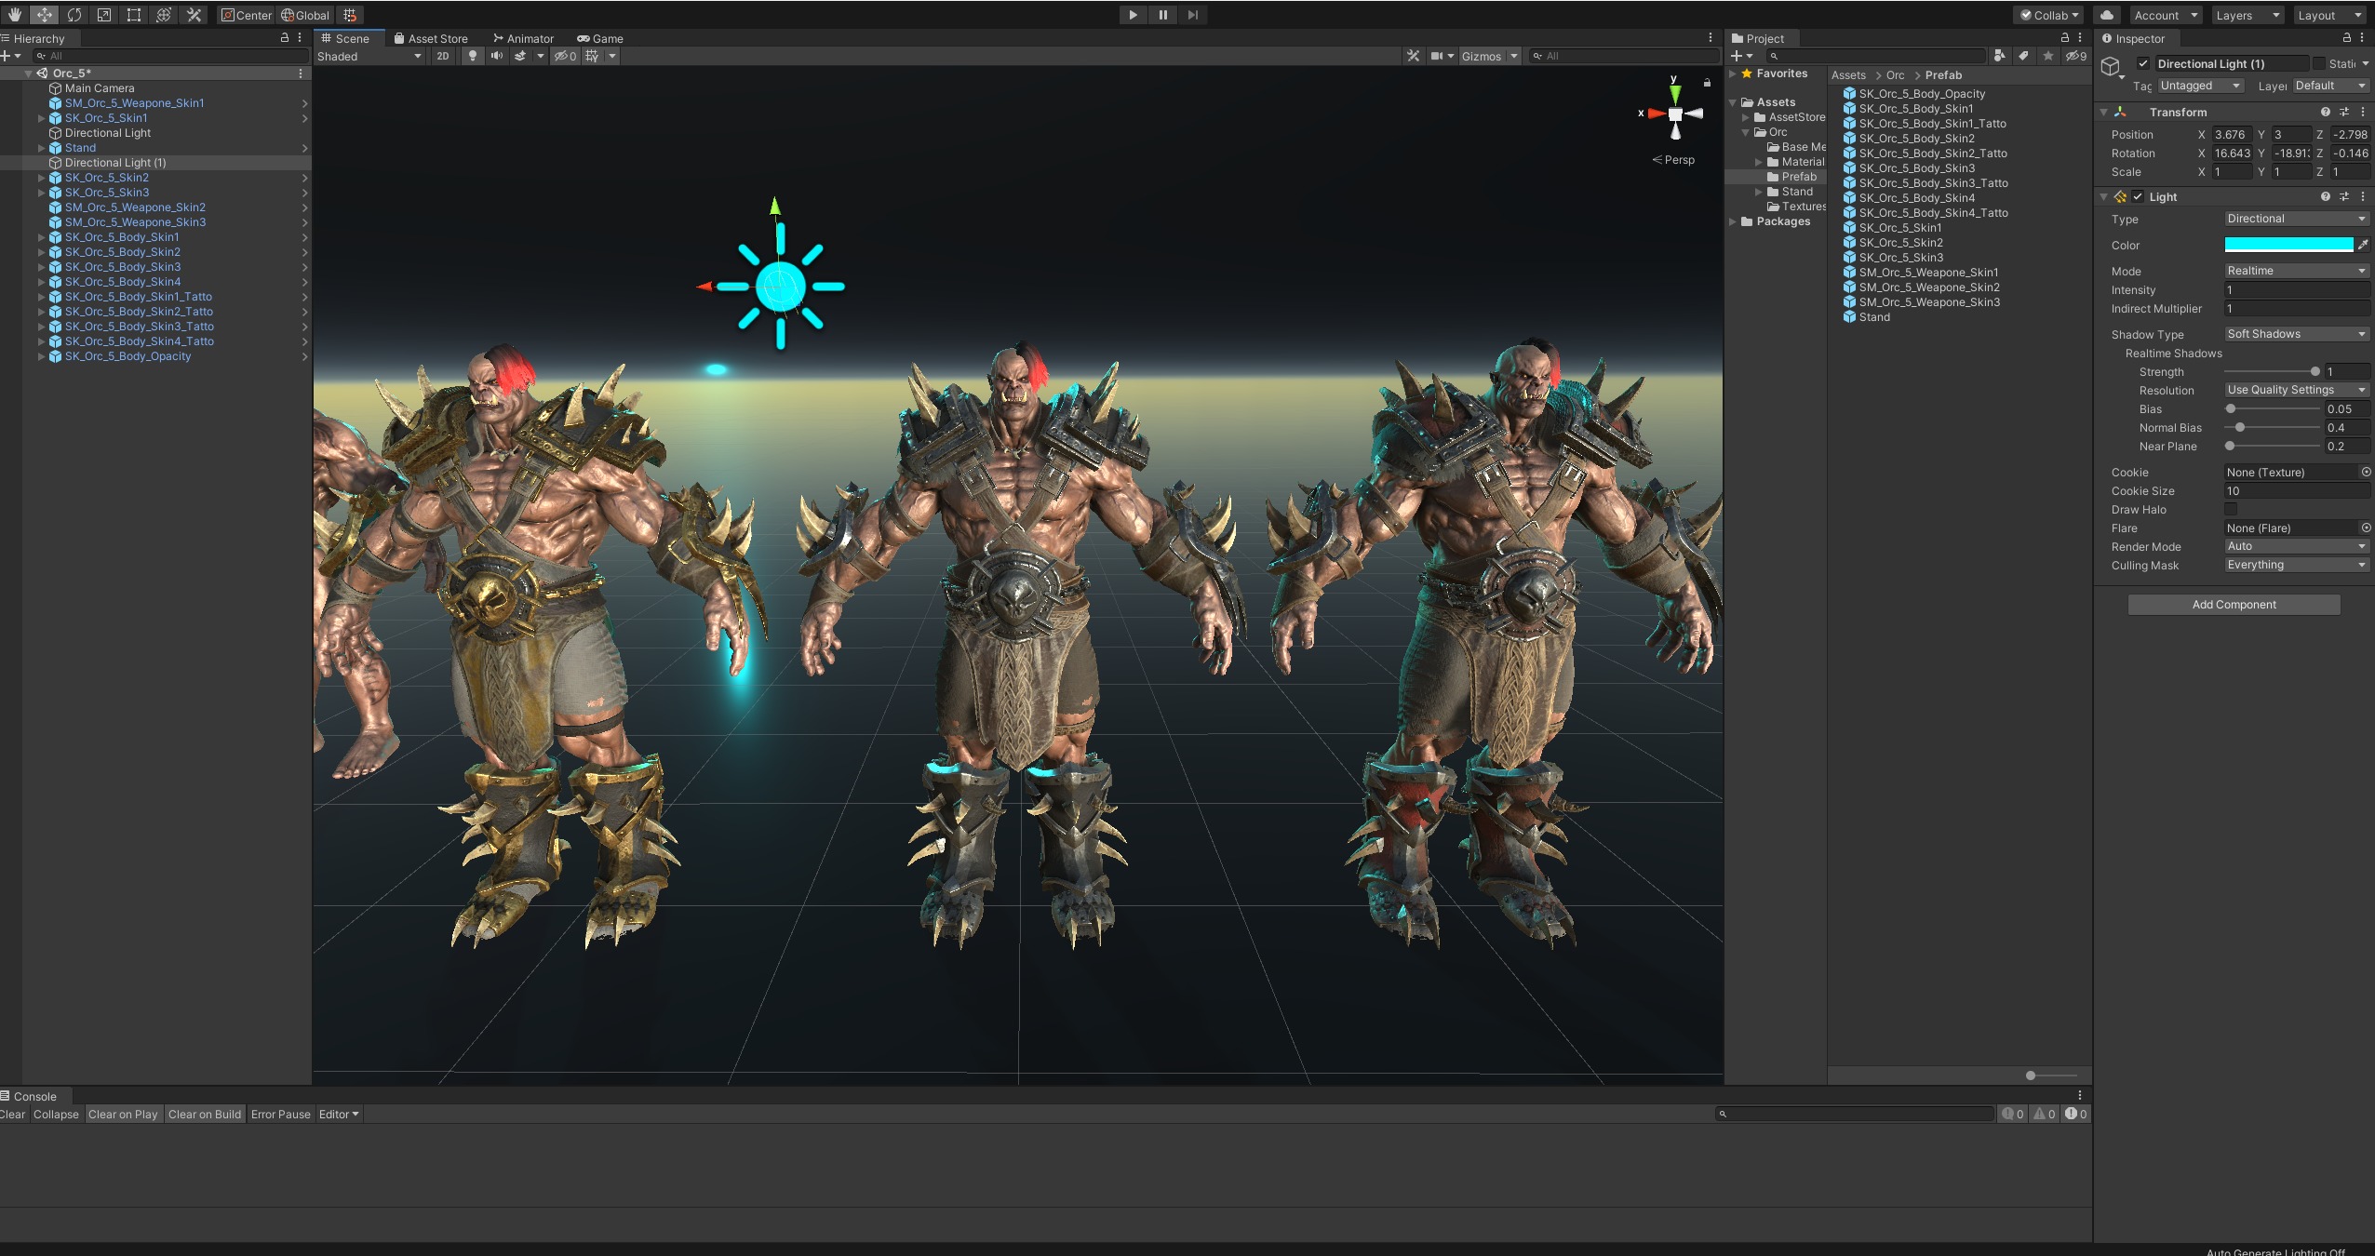Toggle Center pivot mode
The image size is (2375, 1256).
(x=246, y=15)
